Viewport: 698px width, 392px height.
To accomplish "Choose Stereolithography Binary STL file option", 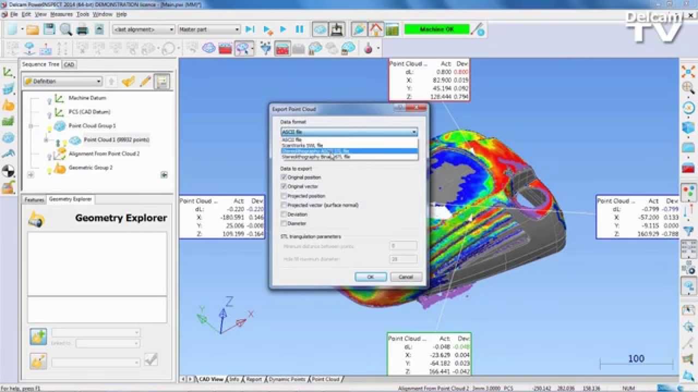I will (349, 157).
